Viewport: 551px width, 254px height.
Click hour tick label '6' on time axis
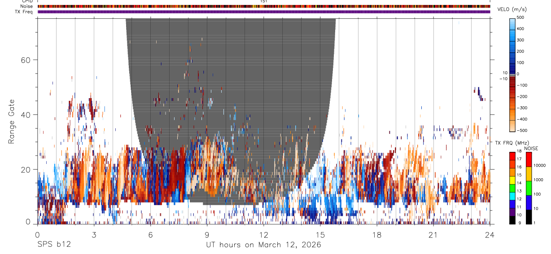point(150,235)
